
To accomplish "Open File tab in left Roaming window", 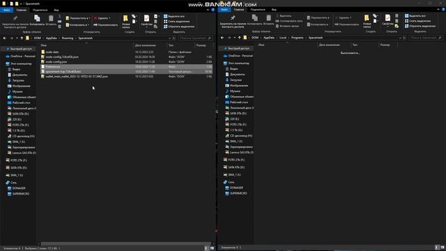I will pyautogui.click(x=6, y=10).
